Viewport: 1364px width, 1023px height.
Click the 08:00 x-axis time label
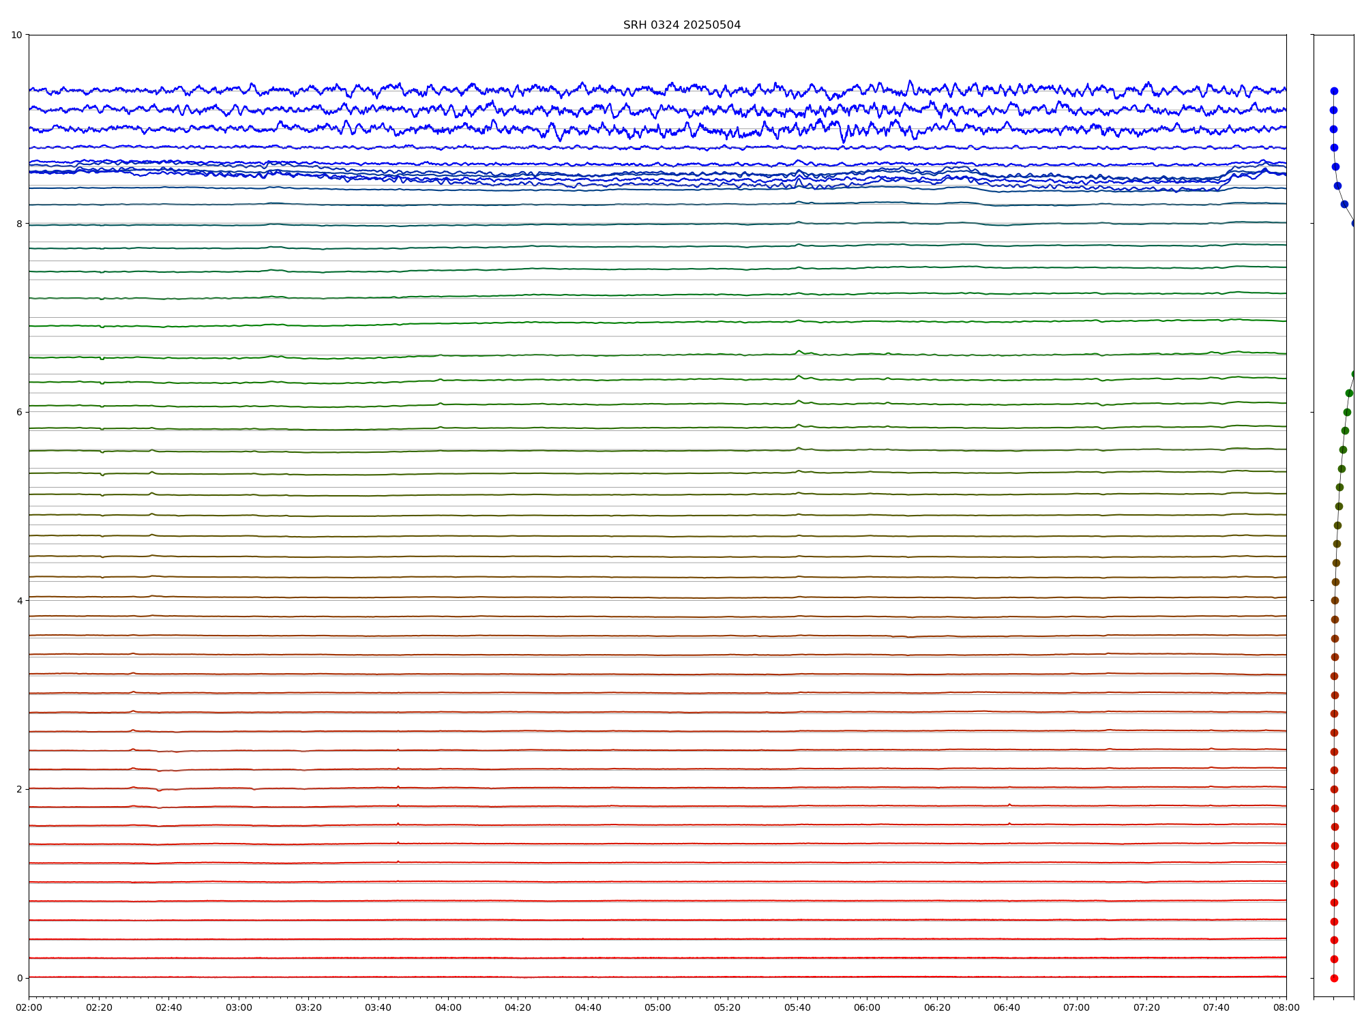1286,1007
